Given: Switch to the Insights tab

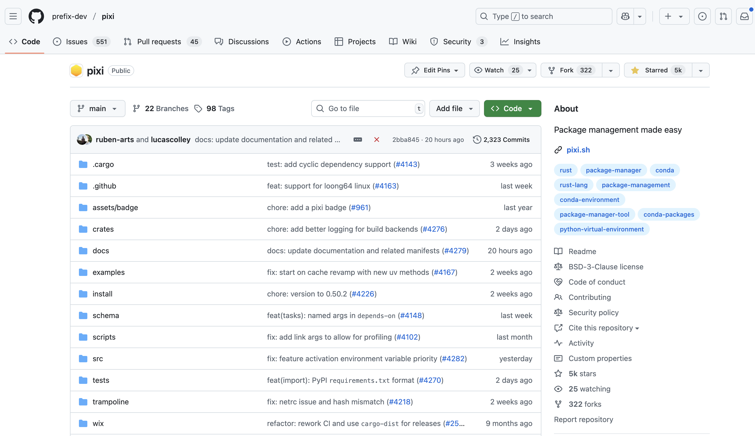Looking at the screenshot, I should (520, 42).
